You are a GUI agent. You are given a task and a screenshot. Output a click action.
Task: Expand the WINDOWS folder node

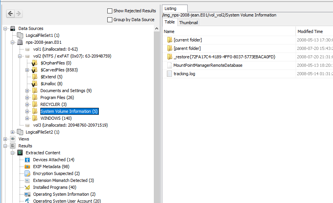tap(27, 118)
